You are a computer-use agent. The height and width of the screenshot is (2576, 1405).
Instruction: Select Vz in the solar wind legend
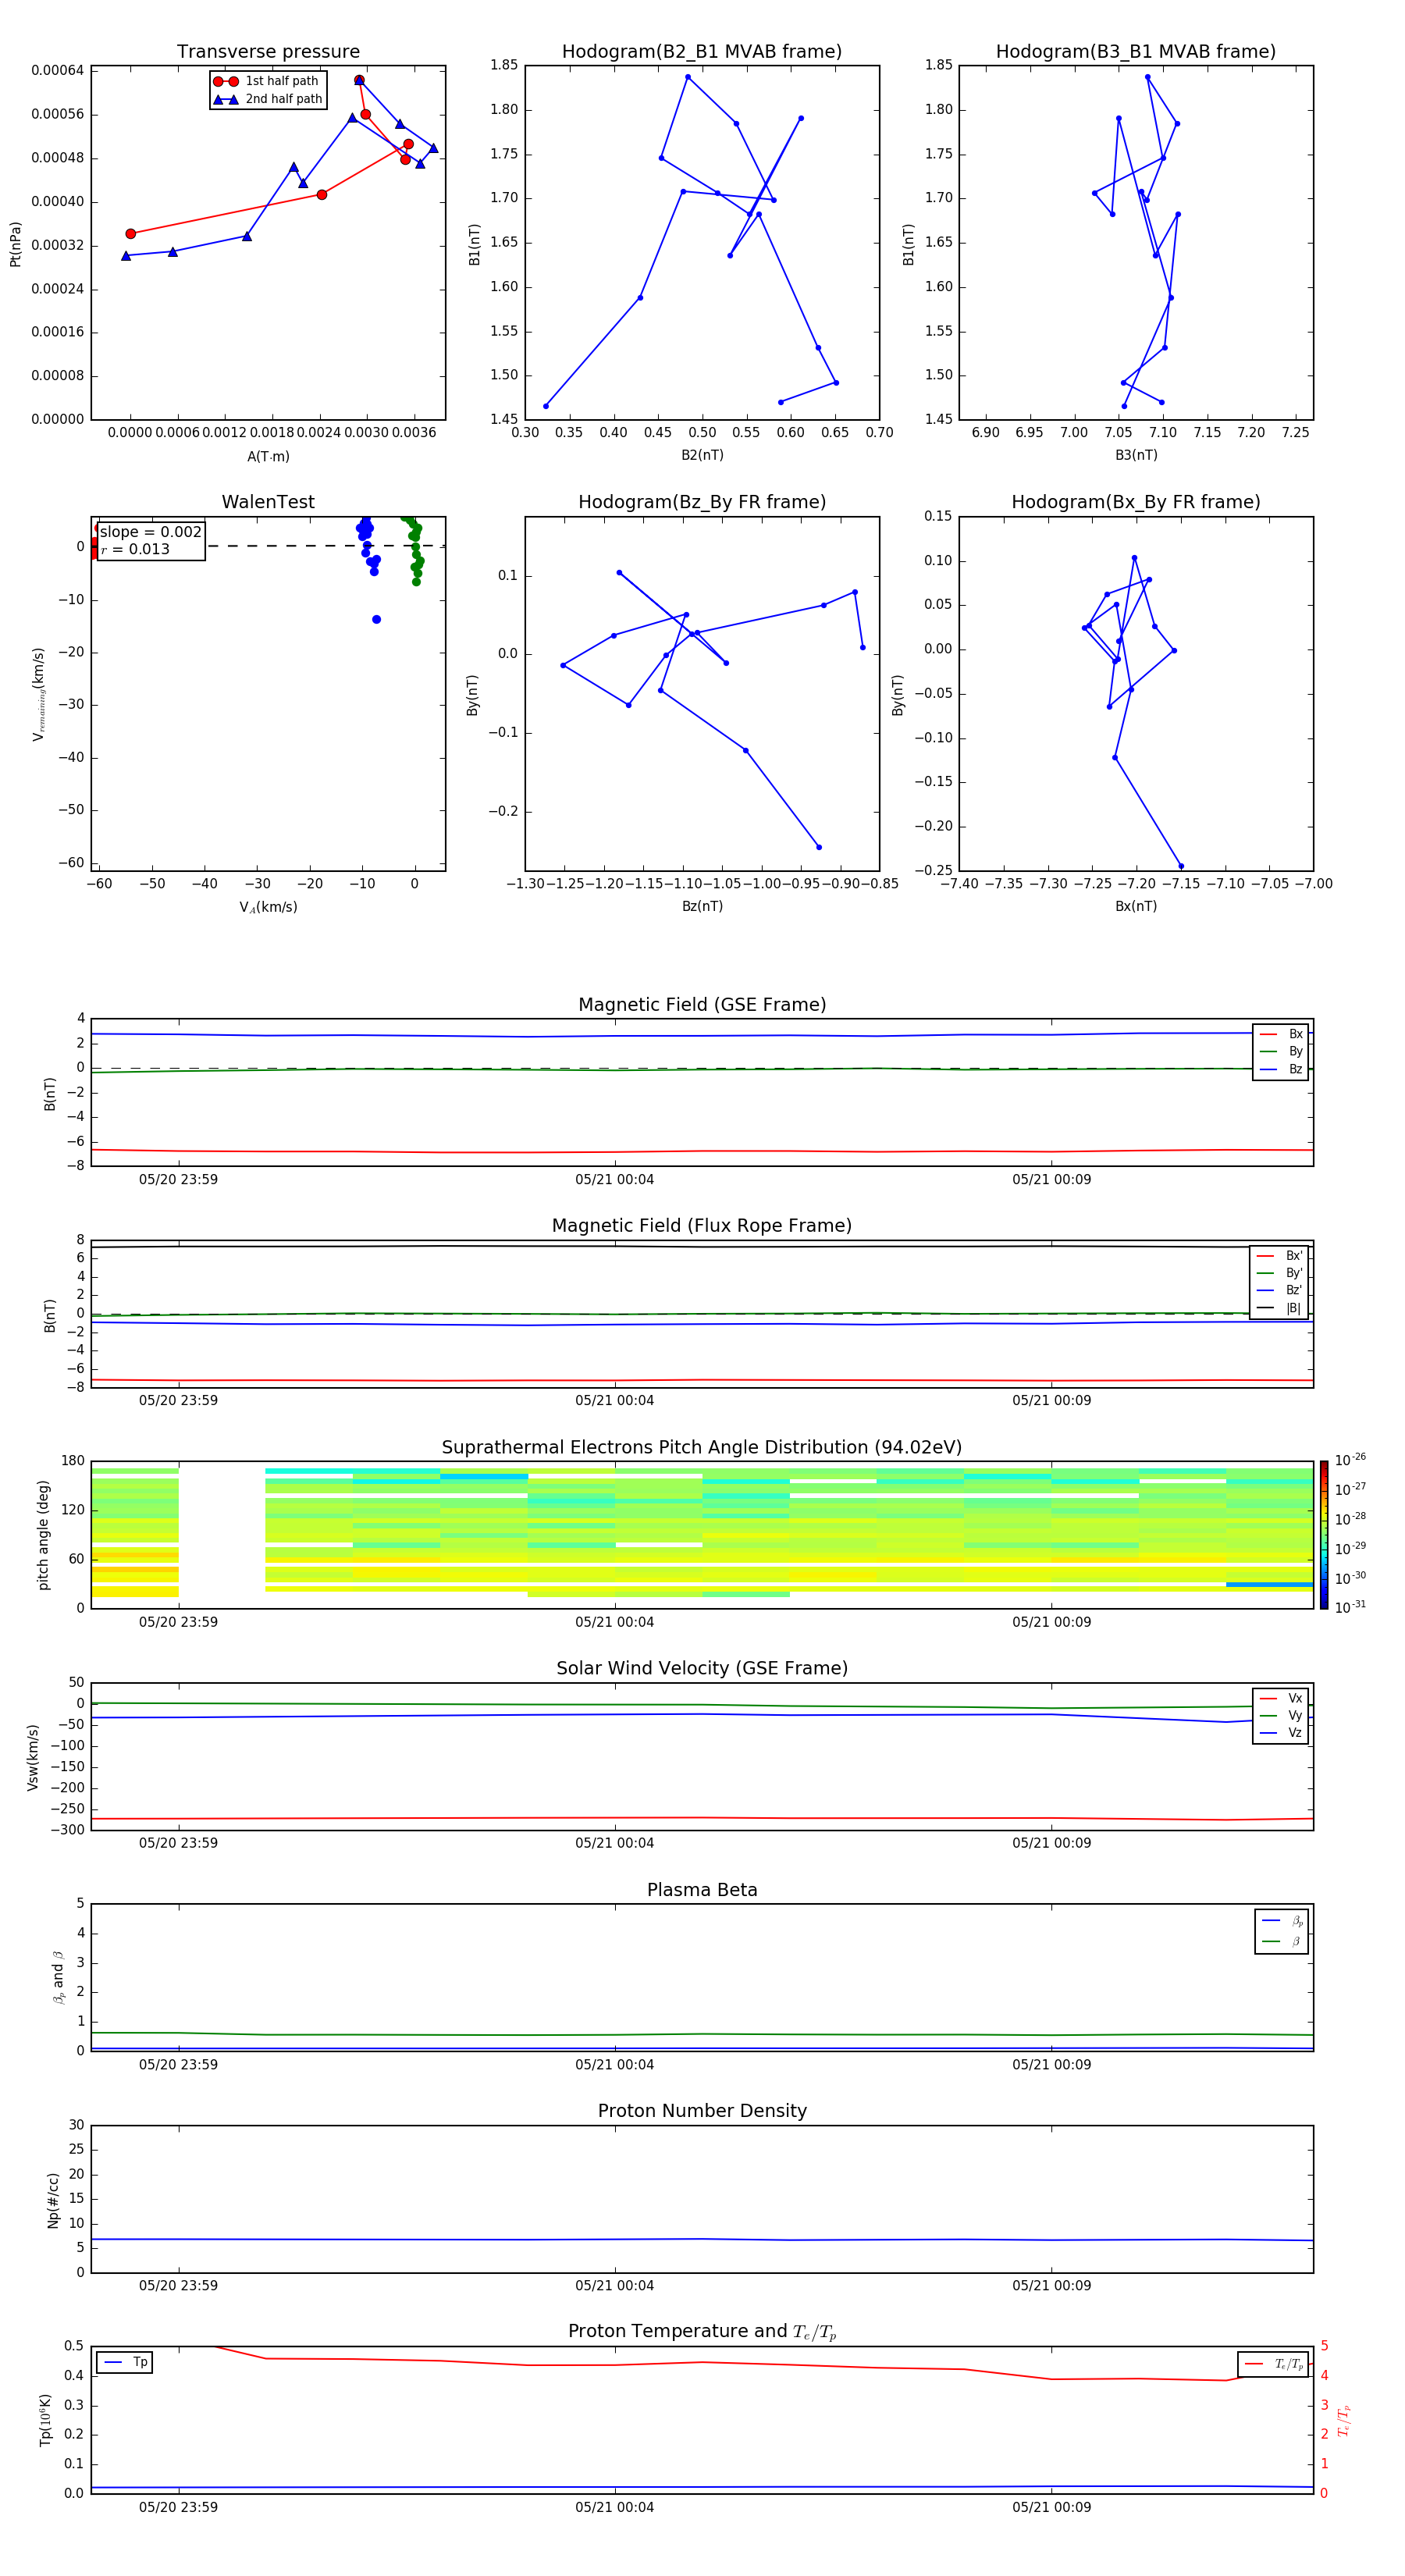point(1281,1733)
